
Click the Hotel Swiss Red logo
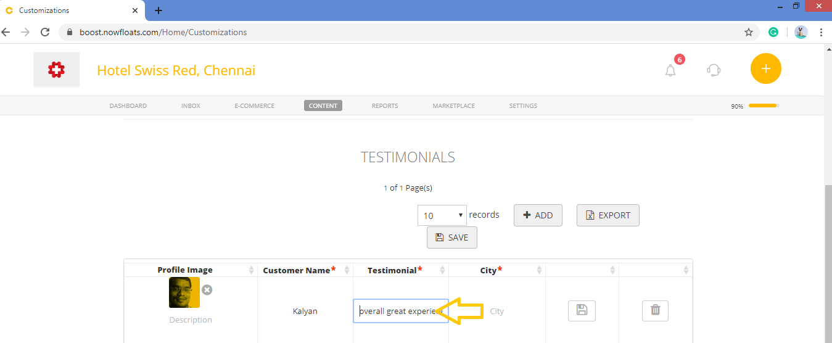56,70
